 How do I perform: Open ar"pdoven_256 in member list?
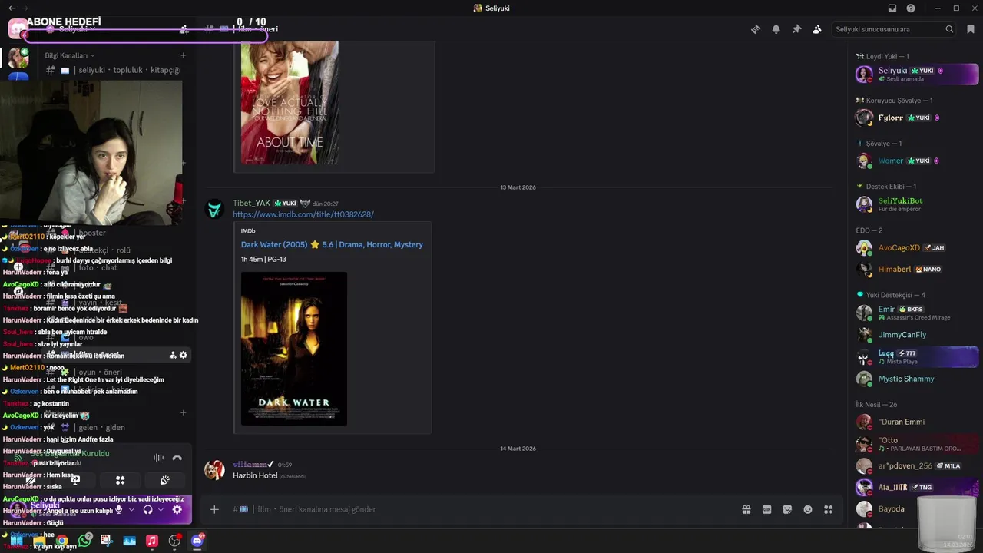(916, 465)
